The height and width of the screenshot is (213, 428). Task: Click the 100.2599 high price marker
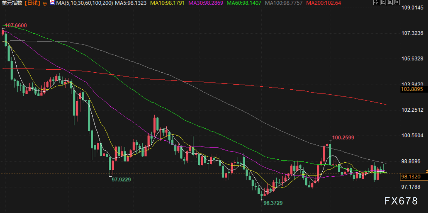pos(343,138)
